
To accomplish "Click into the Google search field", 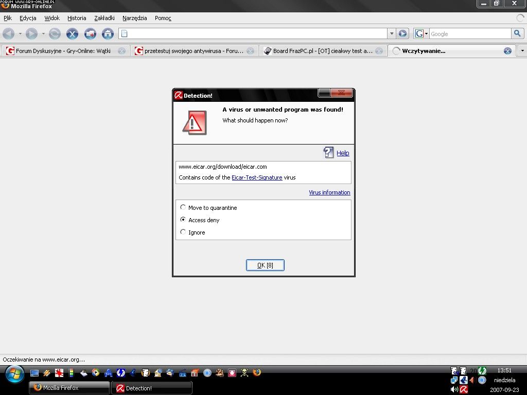I will pos(470,33).
